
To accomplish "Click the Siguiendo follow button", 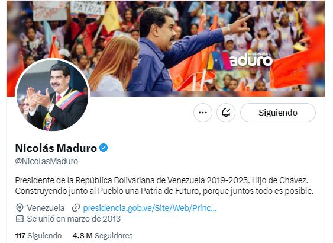I will 278,113.
